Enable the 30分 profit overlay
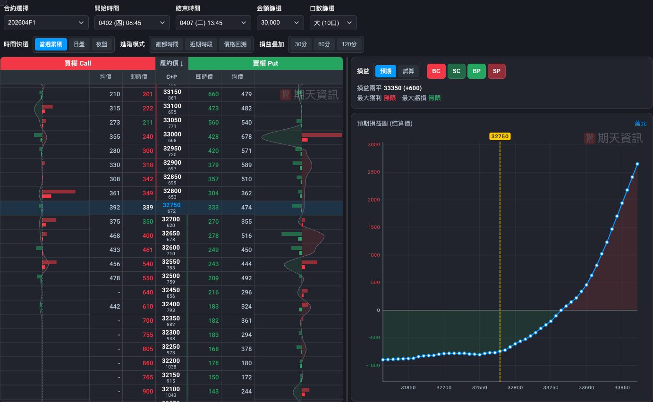This screenshot has height=402, width=653. 301,44
